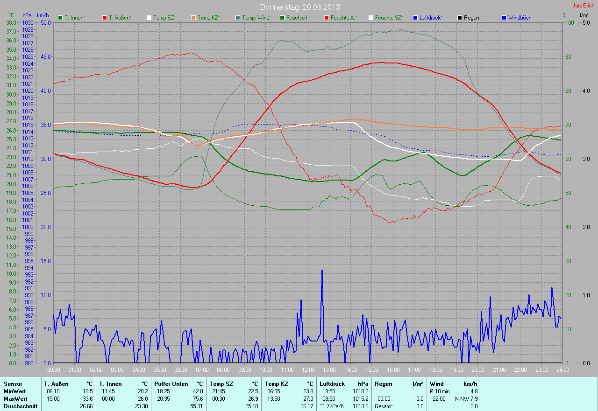This screenshot has height=411, width=598.
Task: Select the Feuchte SZ legend label
Action: pos(389,18)
